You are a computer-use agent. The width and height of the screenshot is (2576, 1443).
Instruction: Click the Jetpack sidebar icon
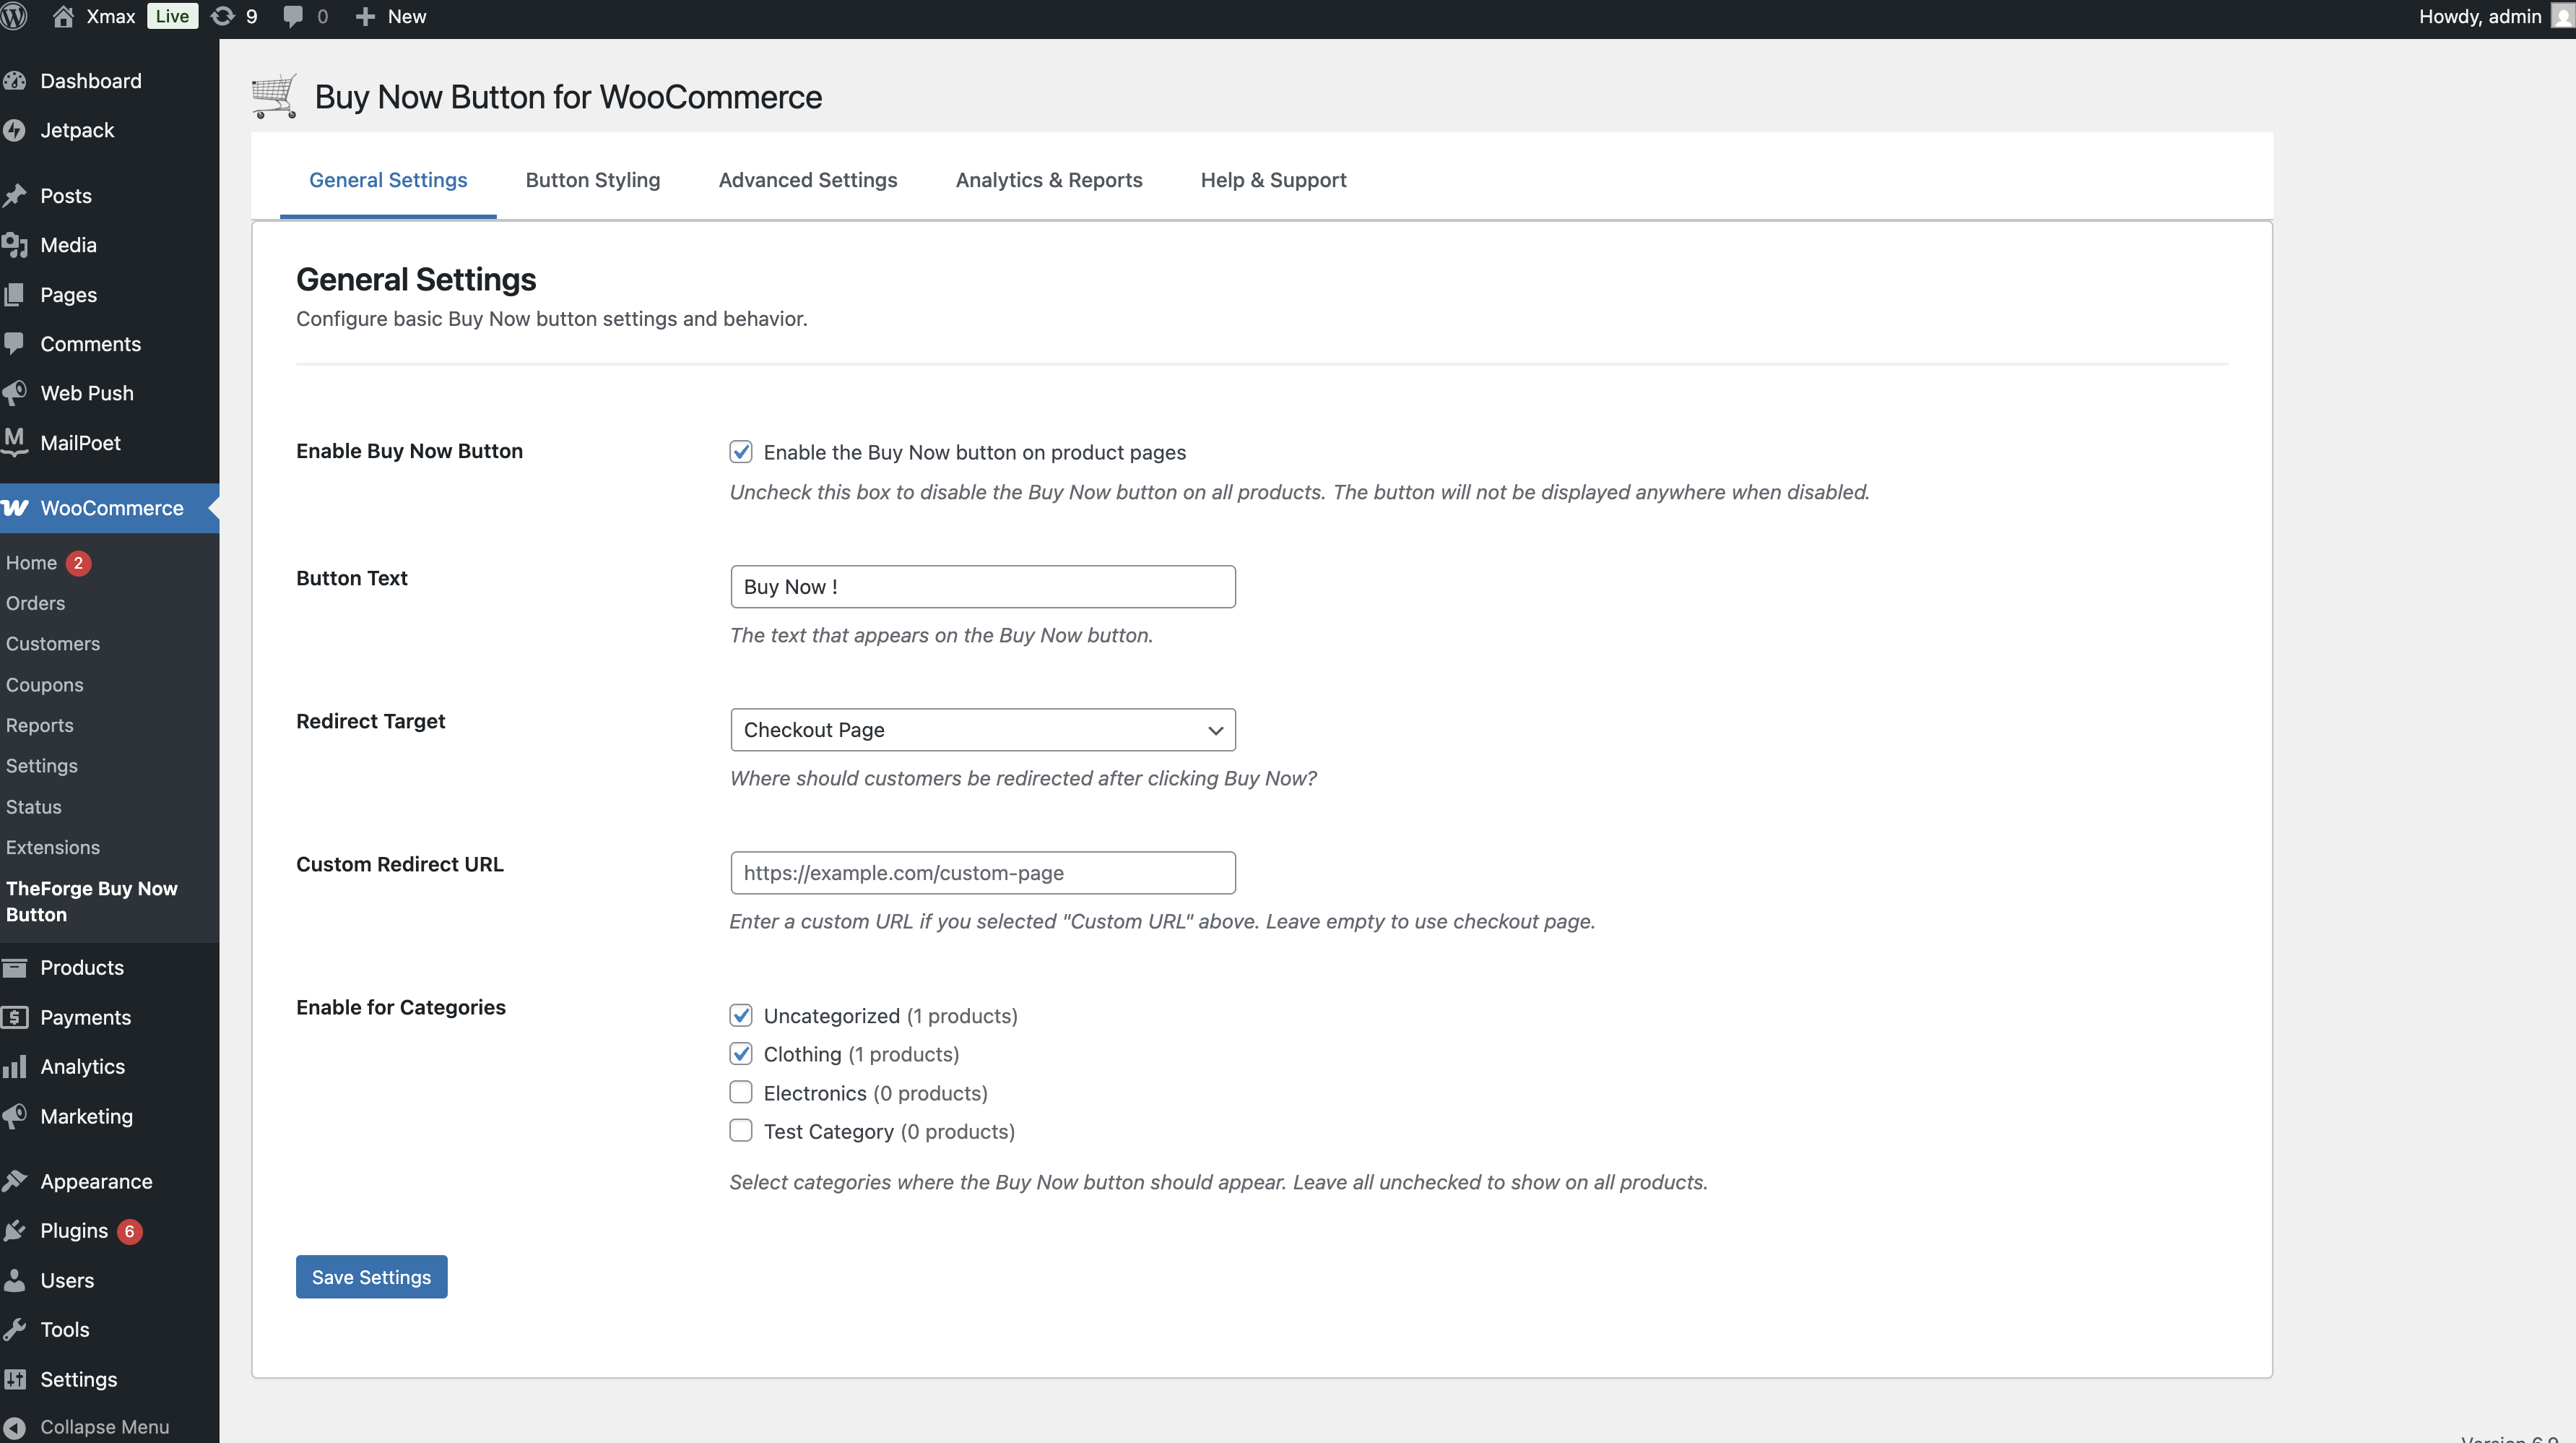pos(14,130)
